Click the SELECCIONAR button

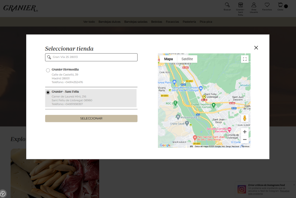pyautogui.click(x=91, y=118)
